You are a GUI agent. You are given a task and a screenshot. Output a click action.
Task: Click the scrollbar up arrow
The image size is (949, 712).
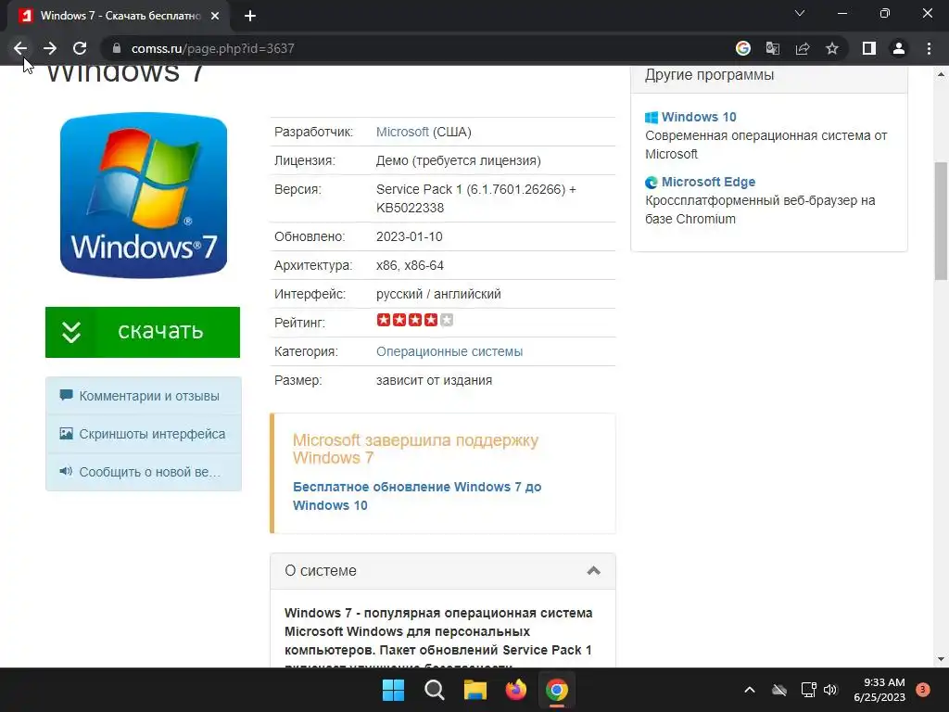(941, 74)
